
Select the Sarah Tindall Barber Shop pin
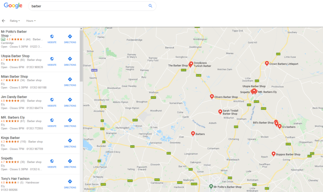tap(220, 111)
